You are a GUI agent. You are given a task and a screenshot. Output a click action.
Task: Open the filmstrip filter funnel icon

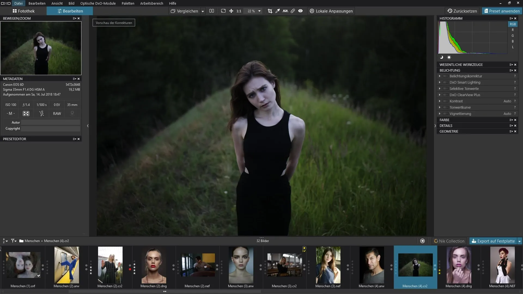click(x=14, y=241)
